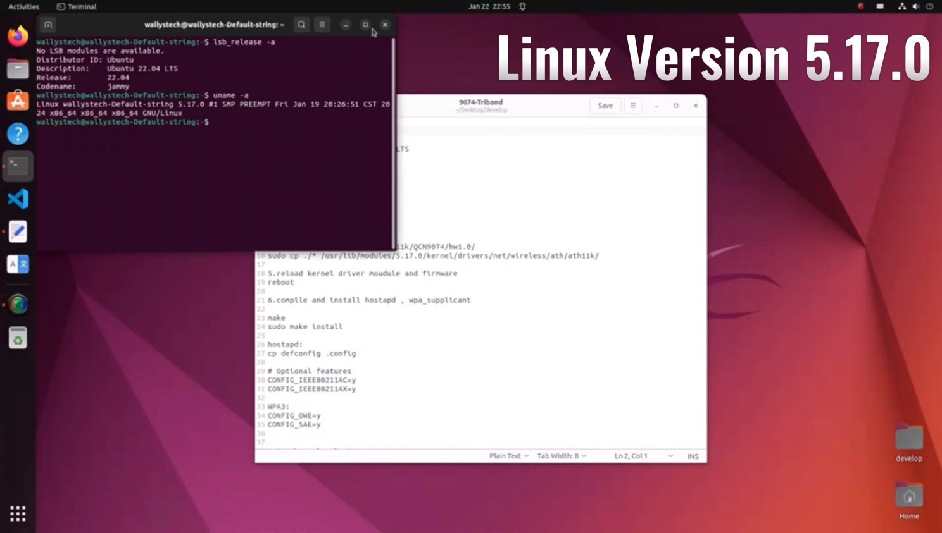Screen dimensions: 942x533
Task: Click the CONFIG_IEEE80211AC=y line
Action: click(311, 380)
